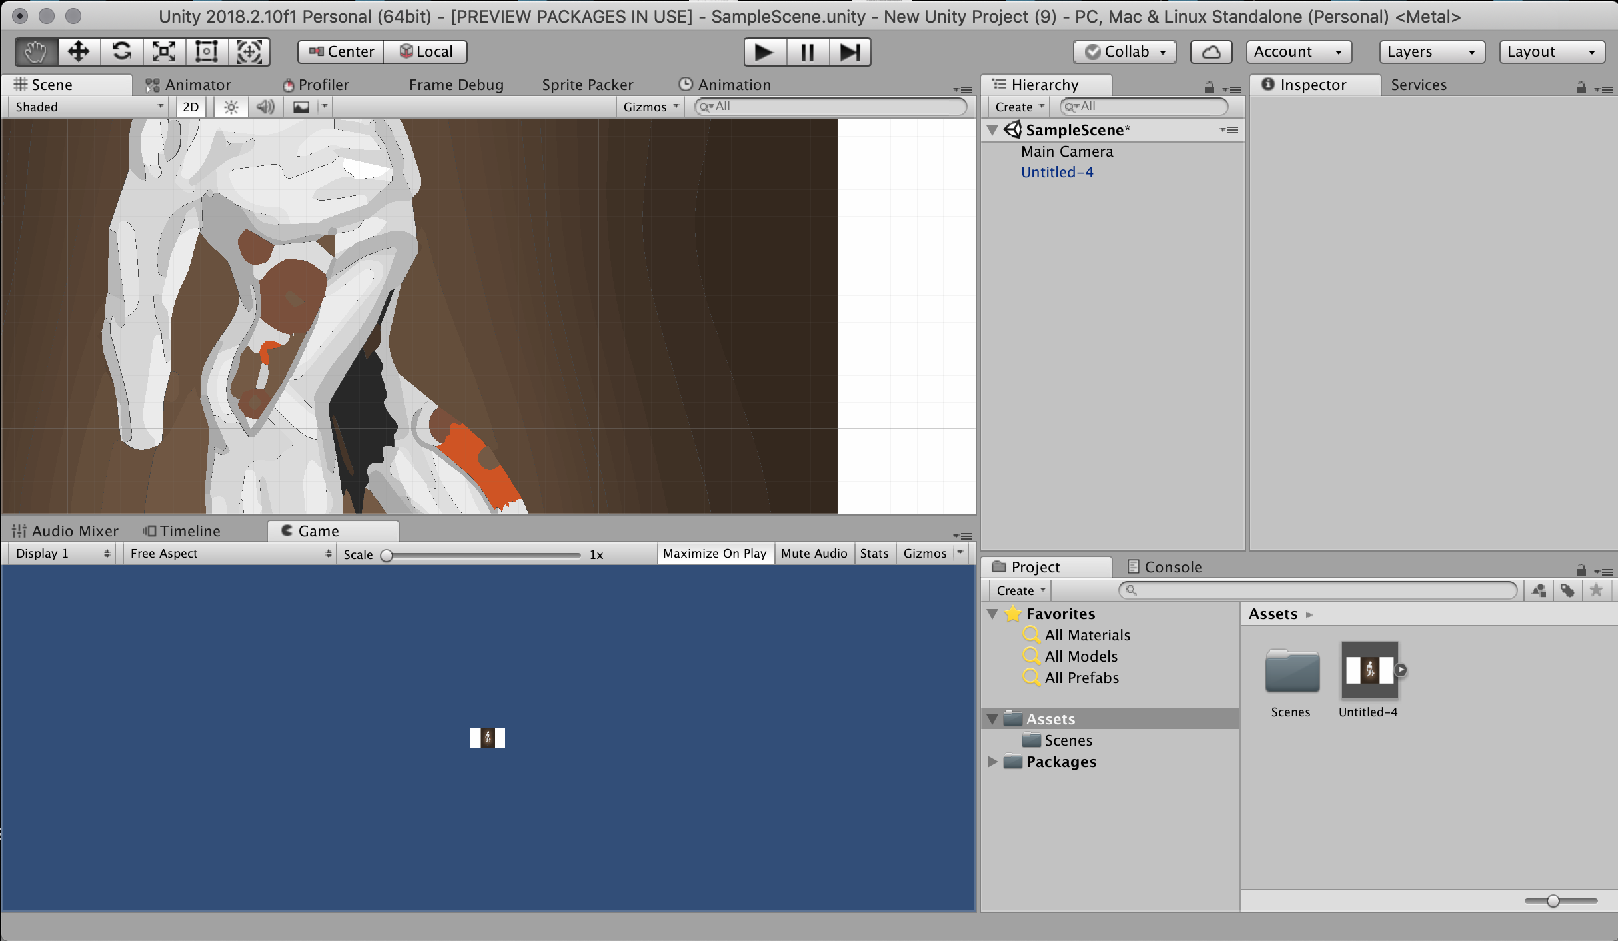Toggle Local handle rotation
Viewport: 1618px width, 941px height.
(x=425, y=51)
